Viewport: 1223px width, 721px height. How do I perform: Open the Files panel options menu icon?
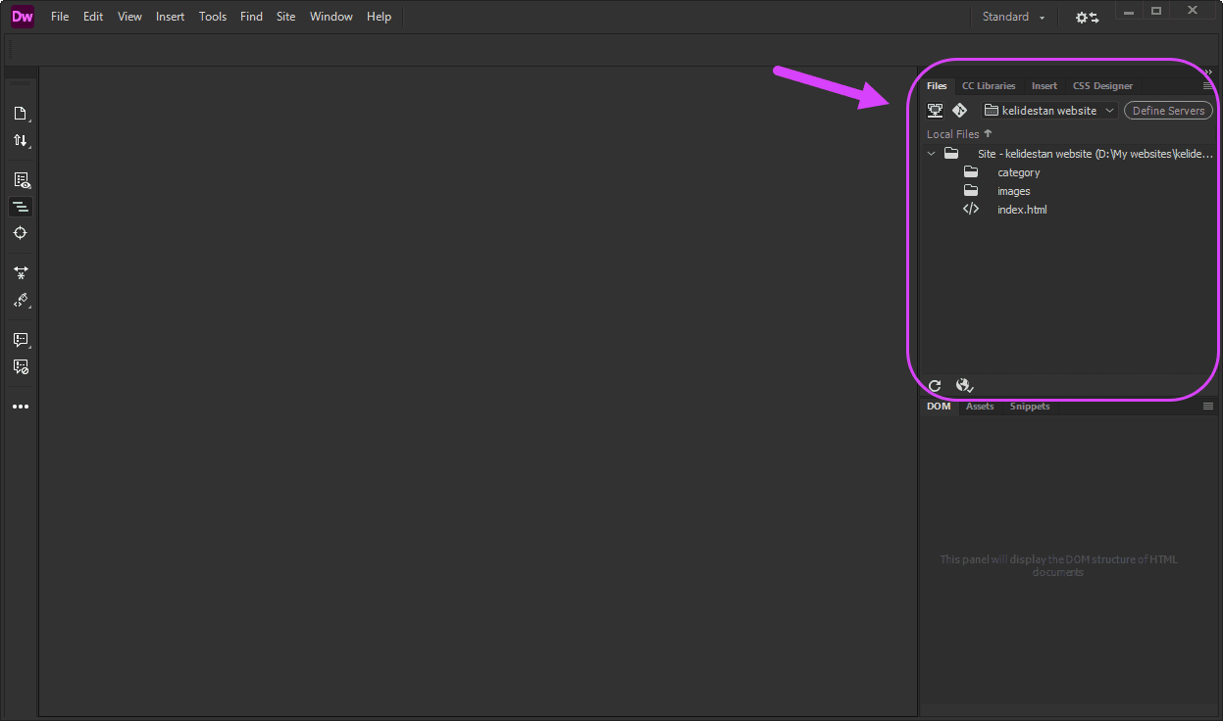tap(1208, 86)
